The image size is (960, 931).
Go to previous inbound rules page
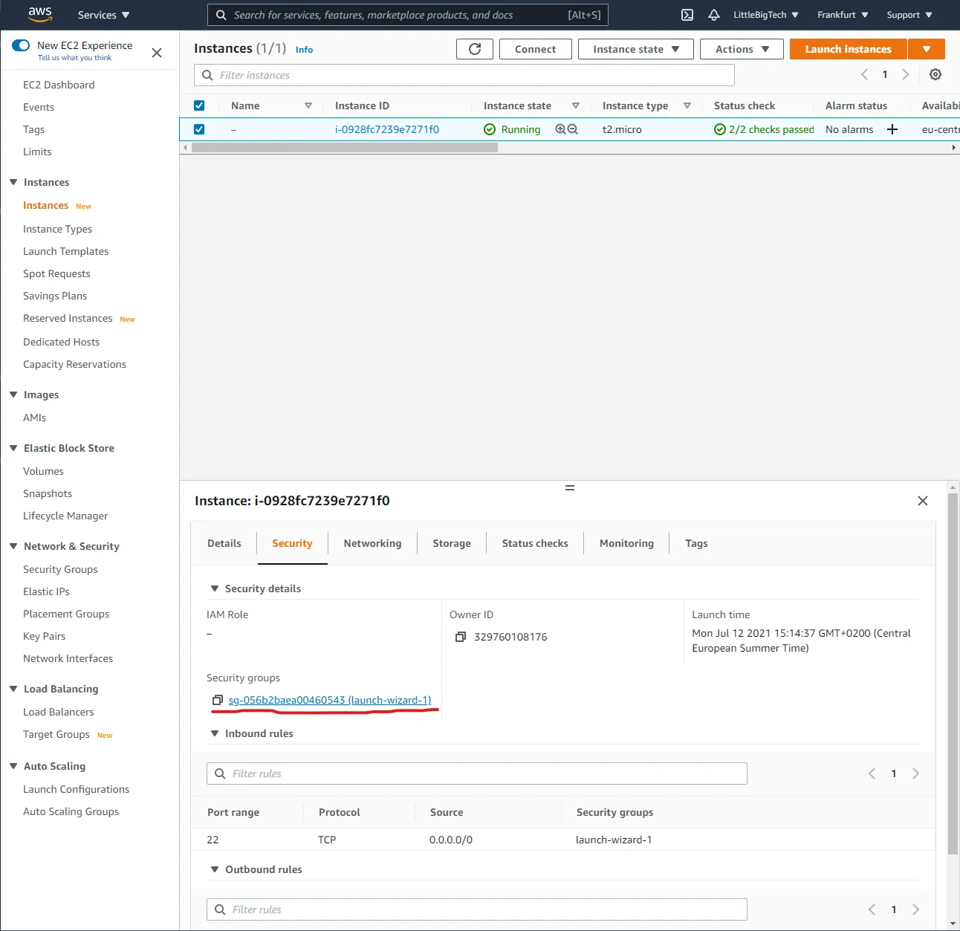click(872, 773)
